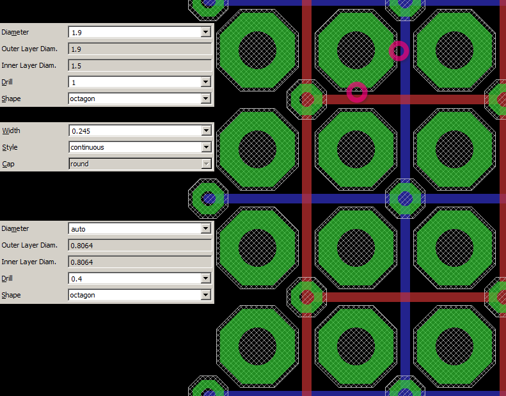Open the pad Diameter dropdown showing 1.9
Viewport: 506px width, 396px height.
coord(205,32)
